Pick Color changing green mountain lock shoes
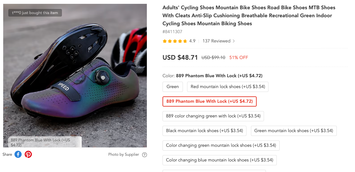Screen dimensions: 355x172 pos(221,145)
